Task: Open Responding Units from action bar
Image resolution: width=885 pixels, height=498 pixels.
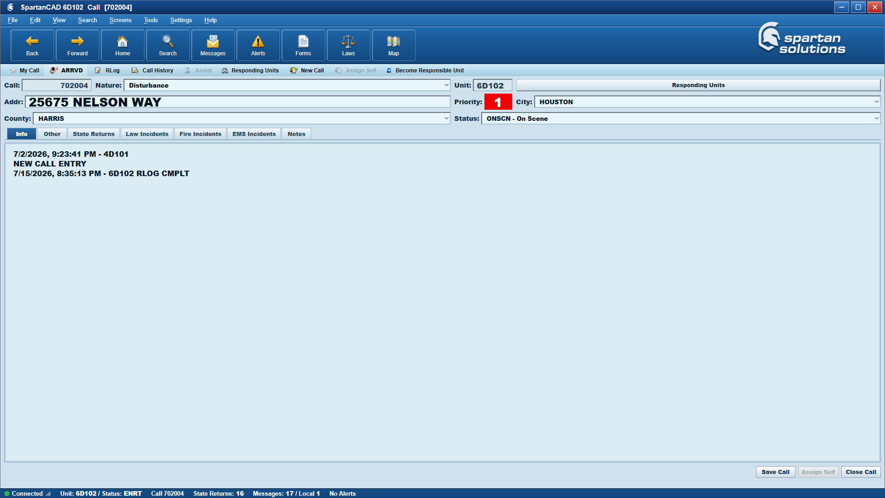Action: [x=250, y=71]
